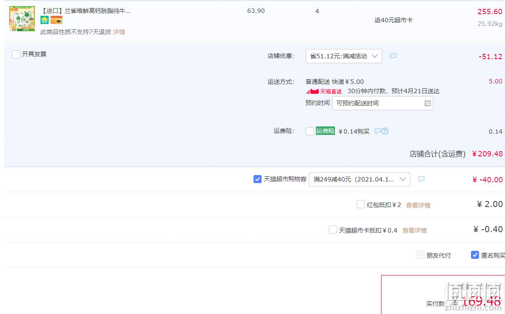This screenshot has width=505, height=314.
Task: Click the freight insurance amount 0.14
Action: (x=496, y=132)
